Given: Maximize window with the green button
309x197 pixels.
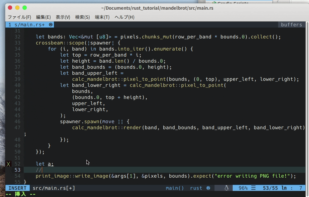Looking at the screenshot, I should (x=25, y=8).
